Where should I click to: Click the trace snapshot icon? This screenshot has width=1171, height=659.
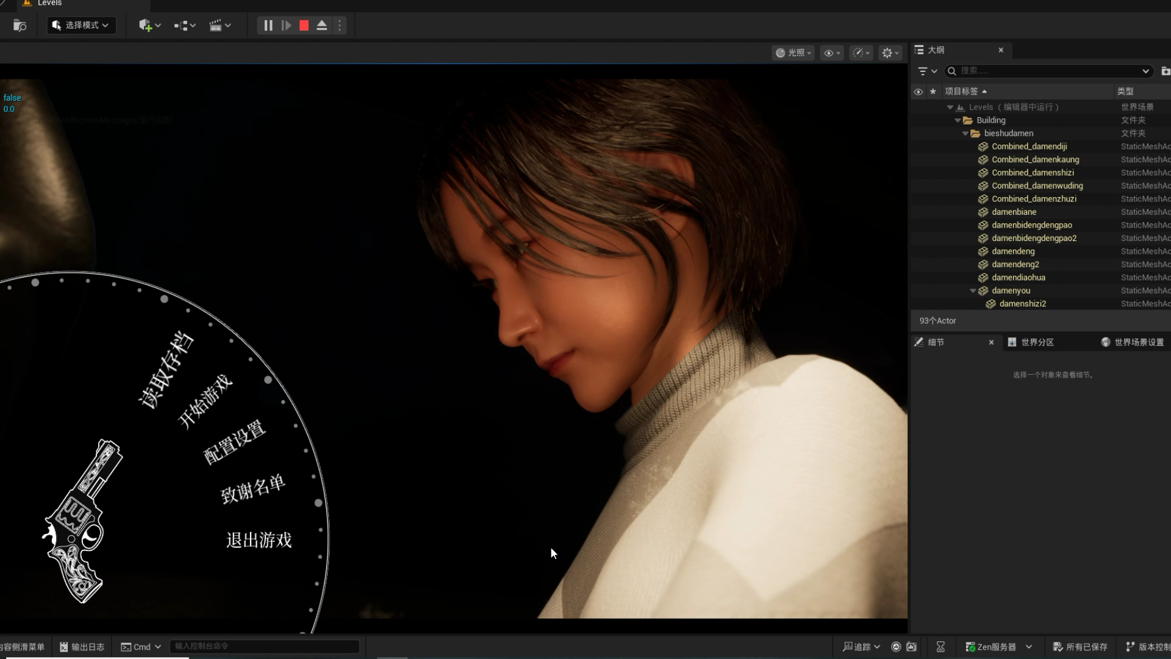911,647
